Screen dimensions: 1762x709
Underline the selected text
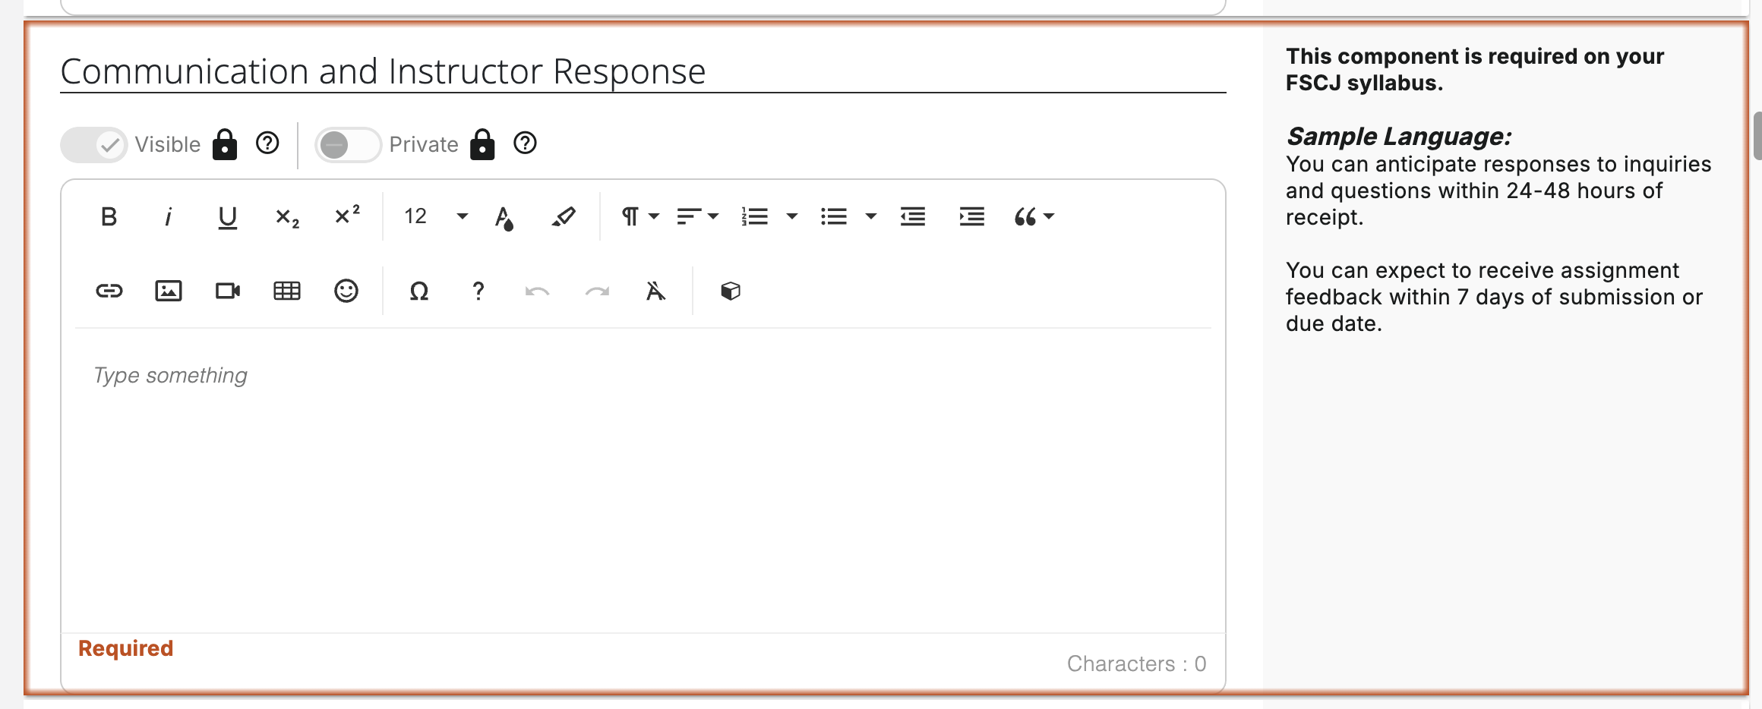(x=227, y=217)
